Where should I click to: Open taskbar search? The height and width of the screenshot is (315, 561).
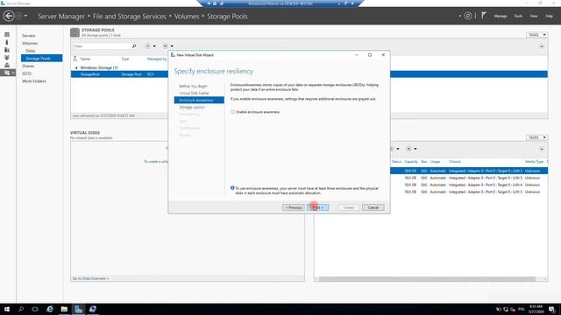(21, 309)
